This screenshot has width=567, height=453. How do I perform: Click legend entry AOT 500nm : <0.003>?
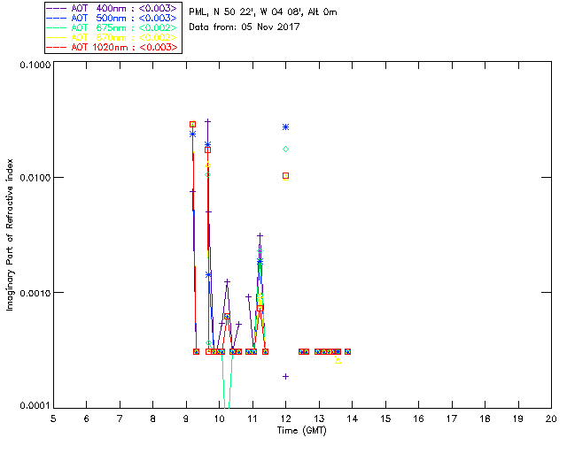click(113, 18)
